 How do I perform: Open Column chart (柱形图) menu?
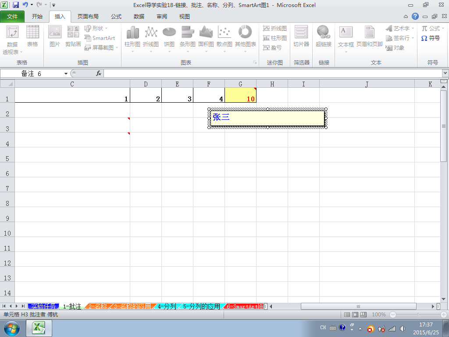pyautogui.click(x=132, y=39)
